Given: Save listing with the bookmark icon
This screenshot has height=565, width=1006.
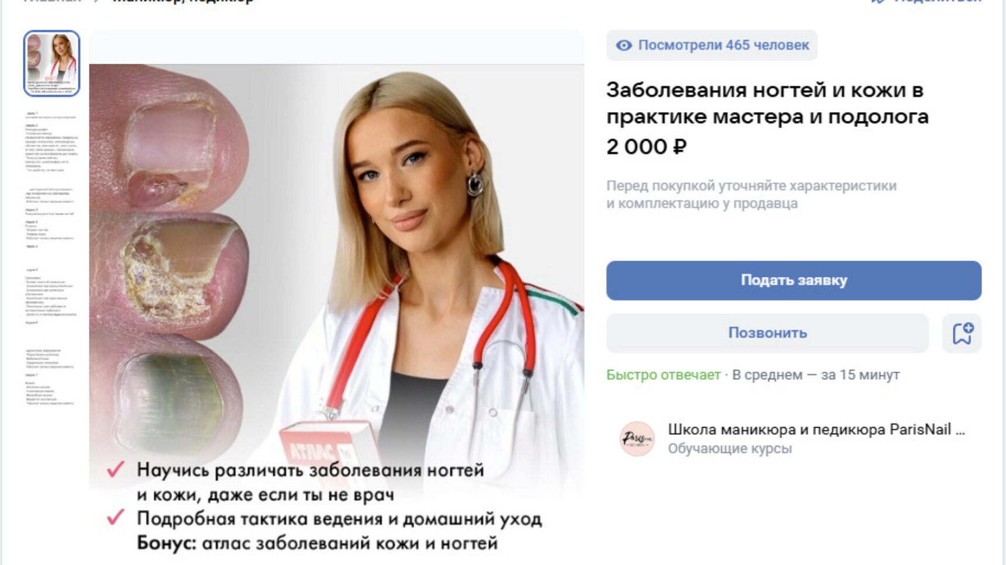Looking at the screenshot, I should pos(962,333).
